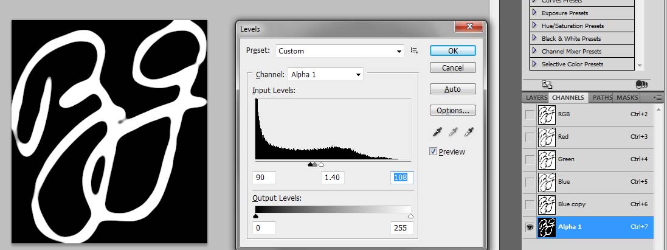Expand the Hue/Saturation Presets group
The width and height of the screenshot is (667, 250).
coord(534,26)
